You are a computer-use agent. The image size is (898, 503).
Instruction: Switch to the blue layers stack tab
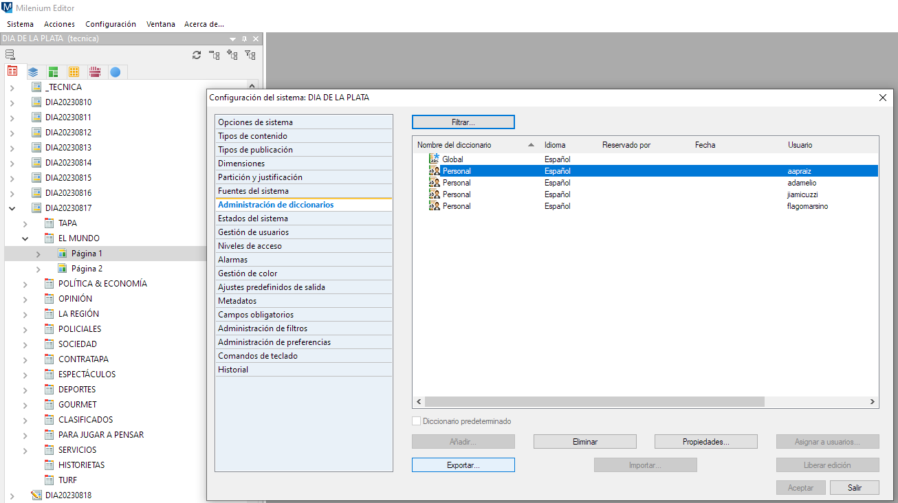click(x=33, y=71)
